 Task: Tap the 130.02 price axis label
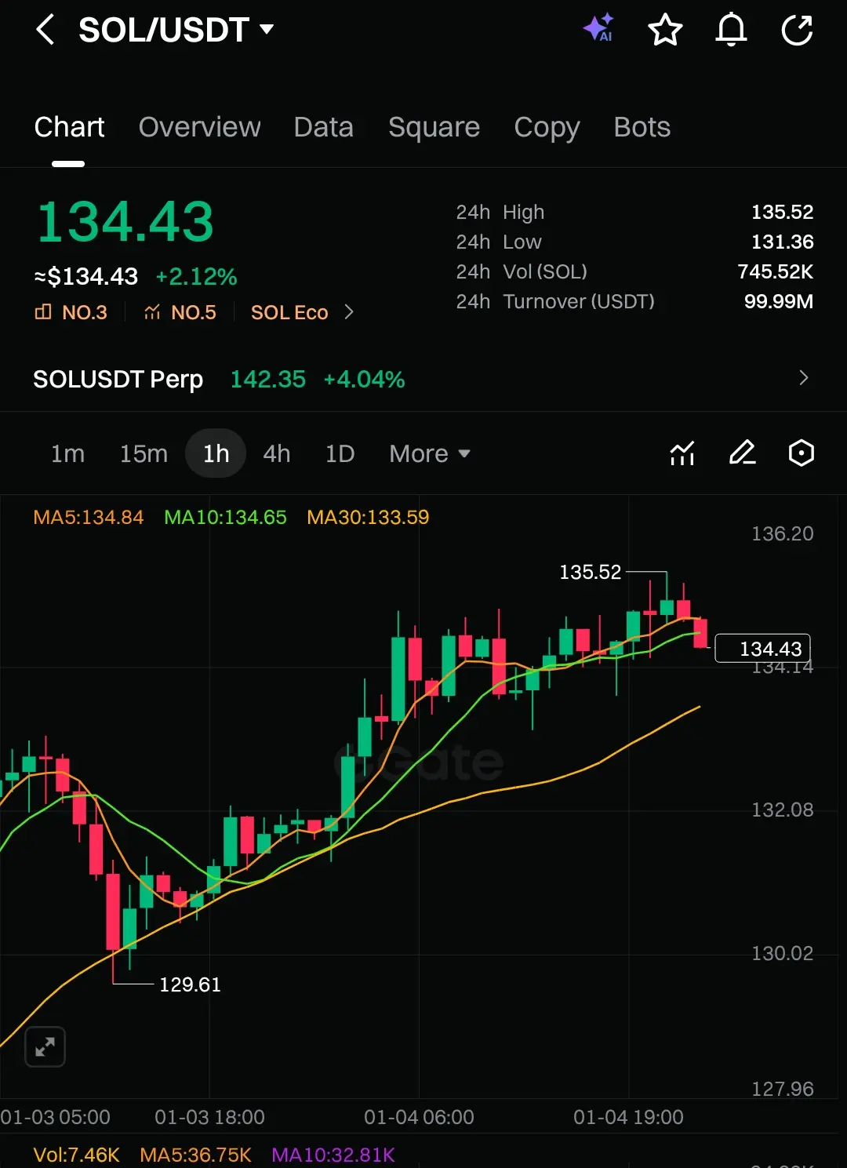[x=782, y=953]
